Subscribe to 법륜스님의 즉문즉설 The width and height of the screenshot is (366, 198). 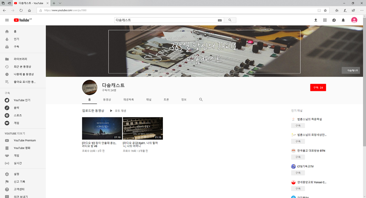pyautogui.click(x=298, y=126)
